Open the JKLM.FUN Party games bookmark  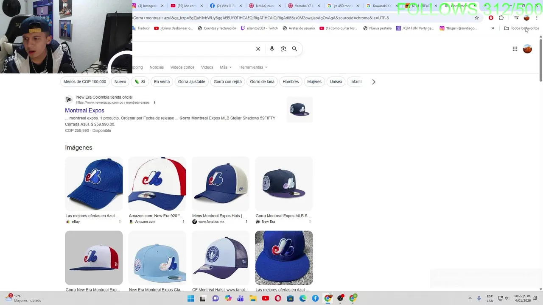[x=415, y=28]
